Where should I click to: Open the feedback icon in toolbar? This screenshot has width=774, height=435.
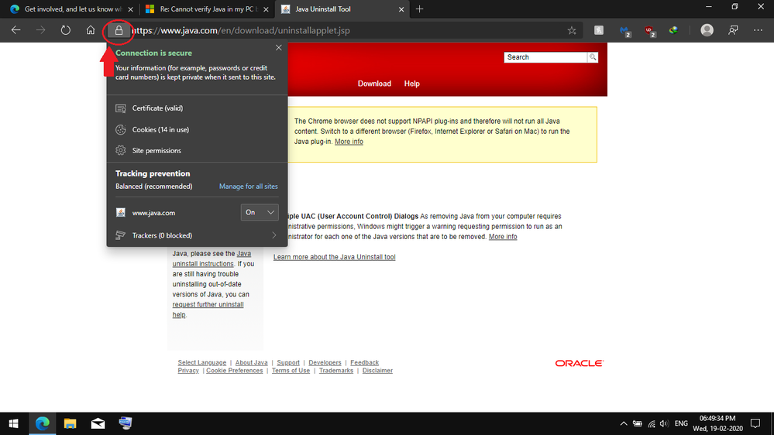733,31
